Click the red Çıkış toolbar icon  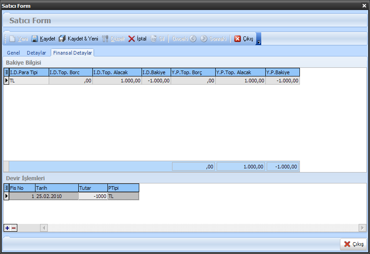click(x=238, y=39)
